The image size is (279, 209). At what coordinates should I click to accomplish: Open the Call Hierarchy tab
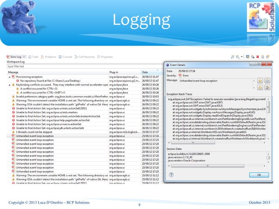point(85,57)
